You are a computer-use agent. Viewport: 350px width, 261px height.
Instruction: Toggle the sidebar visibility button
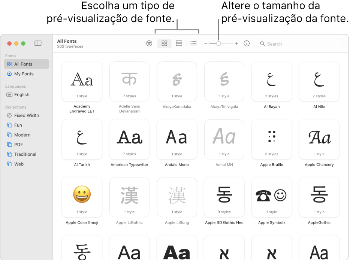coord(38,43)
